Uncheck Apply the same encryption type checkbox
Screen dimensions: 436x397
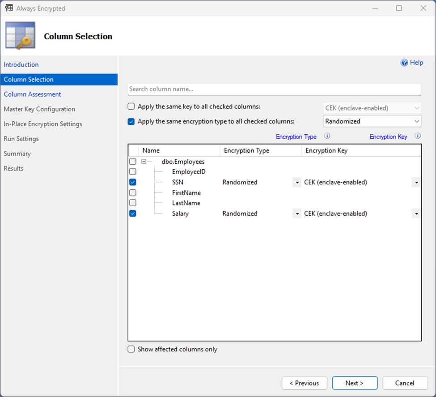(x=131, y=121)
